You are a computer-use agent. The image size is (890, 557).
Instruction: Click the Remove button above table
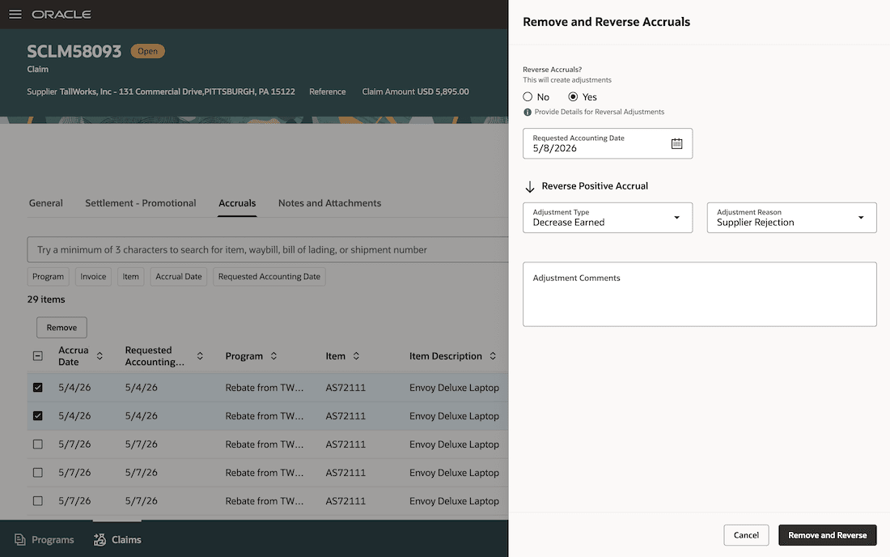(61, 327)
